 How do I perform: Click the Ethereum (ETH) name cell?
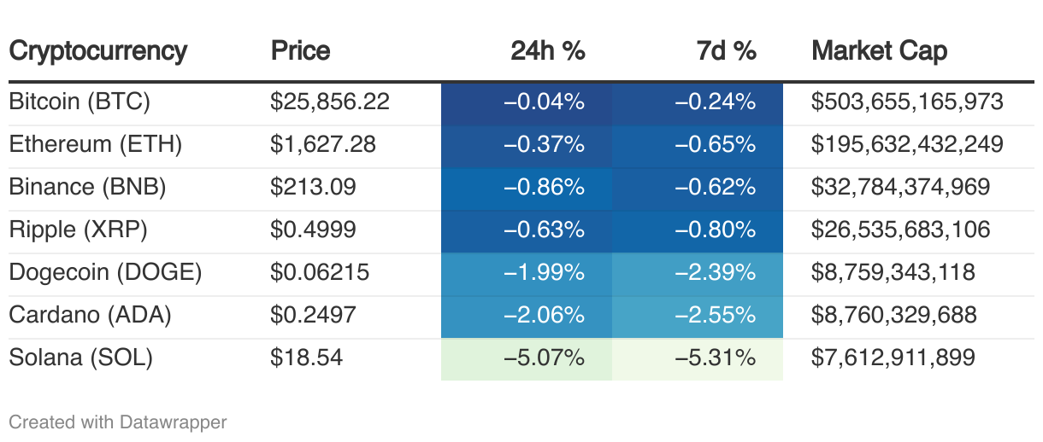tap(95, 145)
